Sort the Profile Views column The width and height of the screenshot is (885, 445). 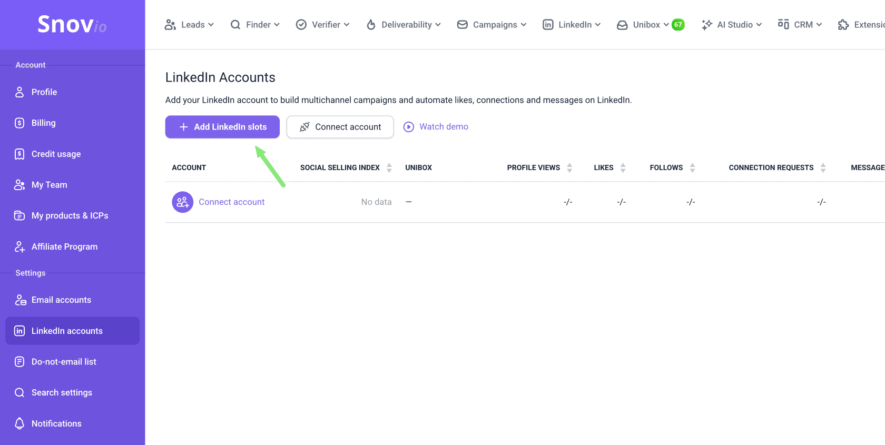(x=569, y=167)
